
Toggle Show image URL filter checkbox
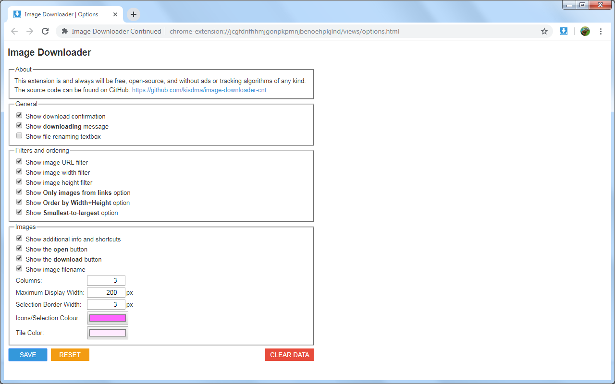point(19,162)
